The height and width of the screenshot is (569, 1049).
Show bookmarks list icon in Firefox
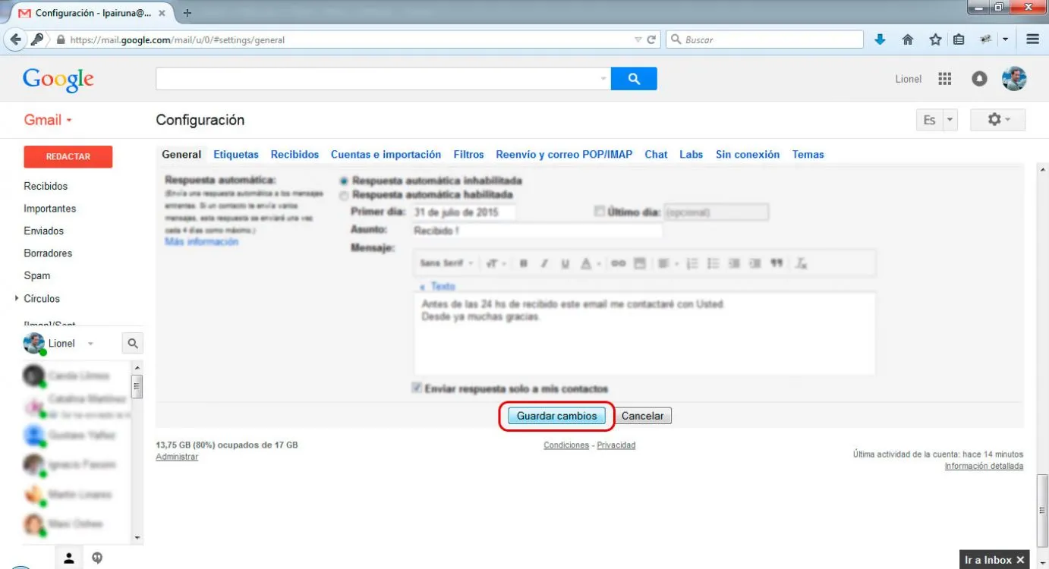(959, 39)
